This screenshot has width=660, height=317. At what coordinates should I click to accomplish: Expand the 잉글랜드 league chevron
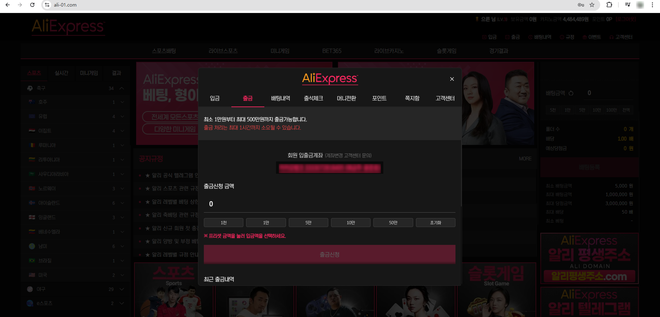(122, 217)
